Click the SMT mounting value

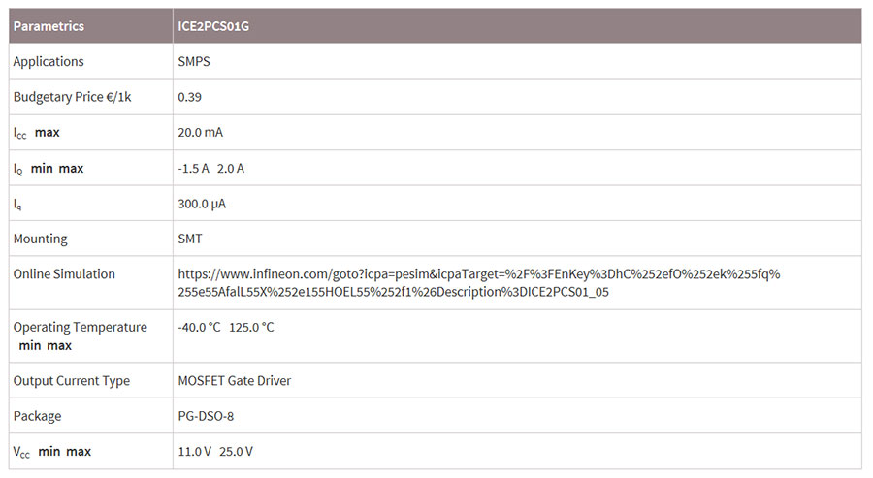click(x=190, y=239)
